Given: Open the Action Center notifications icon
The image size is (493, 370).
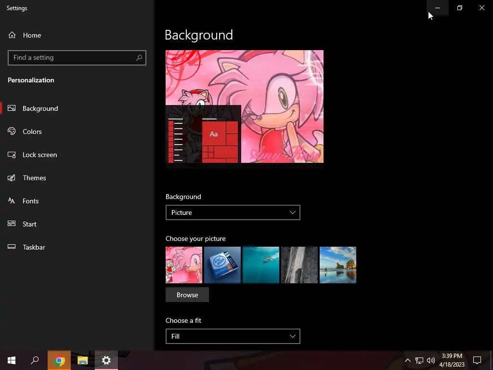Looking at the screenshot, I should pos(477,360).
